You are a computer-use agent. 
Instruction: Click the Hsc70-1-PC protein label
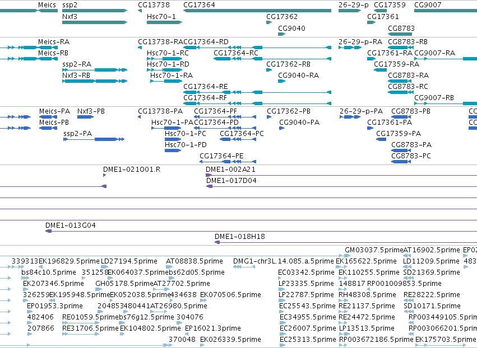pyautogui.click(x=186, y=134)
